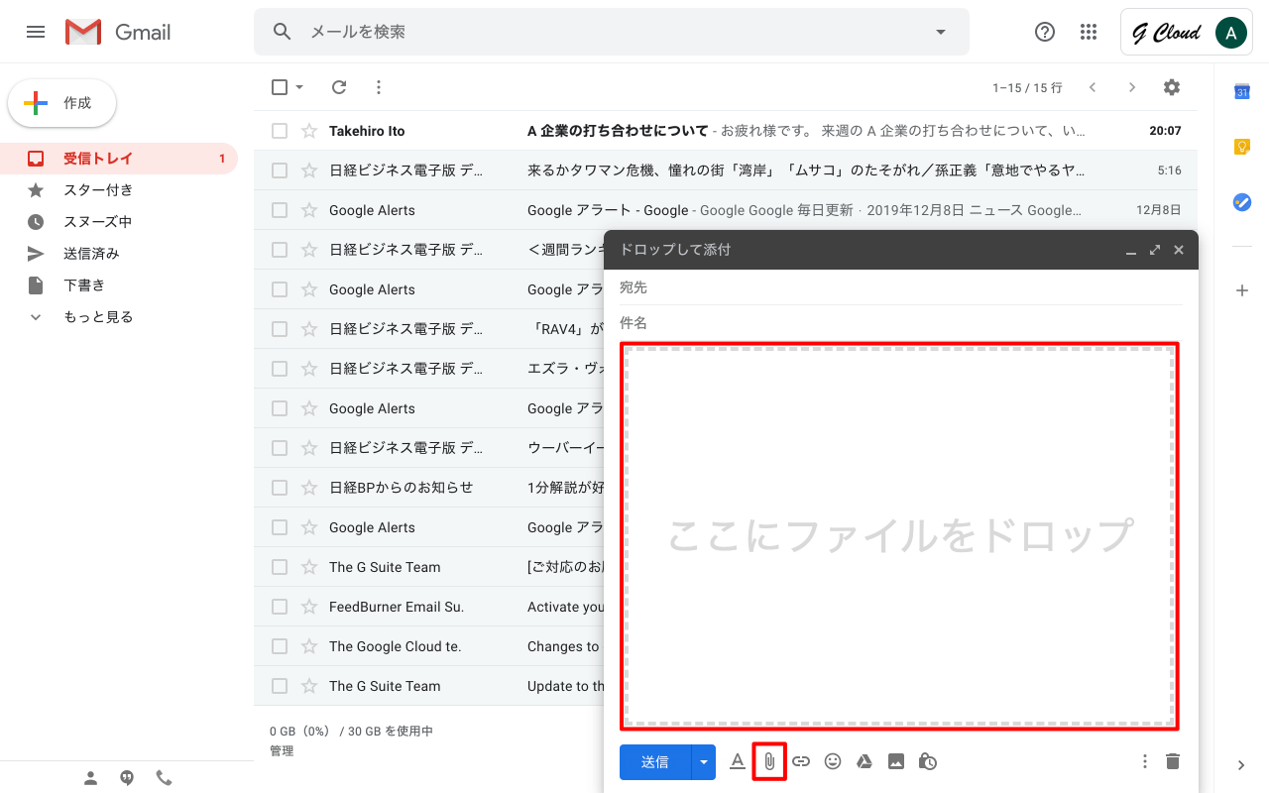Image resolution: width=1269 pixels, height=793 pixels.
Task: Open the スター付き folder
Action: click(x=97, y=190)
